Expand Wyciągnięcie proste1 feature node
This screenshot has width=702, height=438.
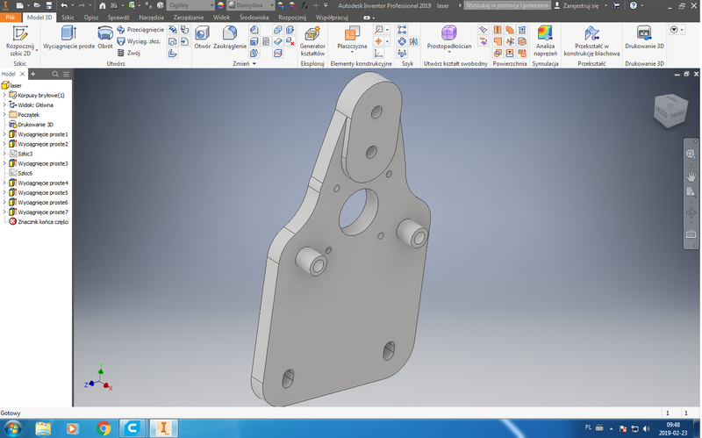click(x=4, y=134)
